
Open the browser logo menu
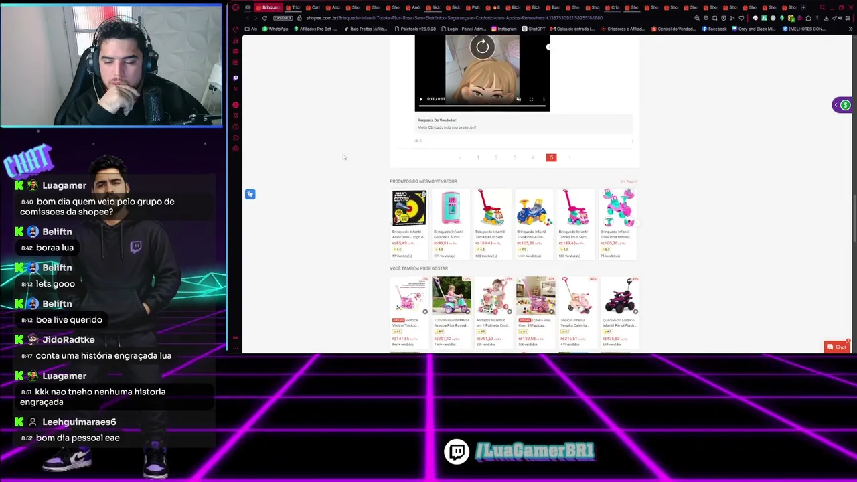pos(236,7)
